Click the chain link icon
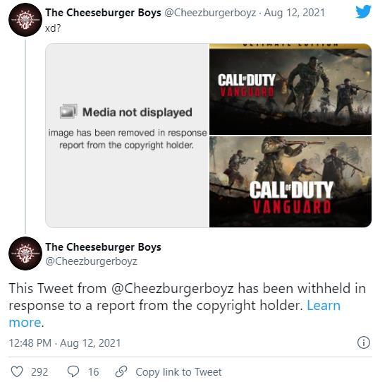380x382 pixels. [121, 371]
